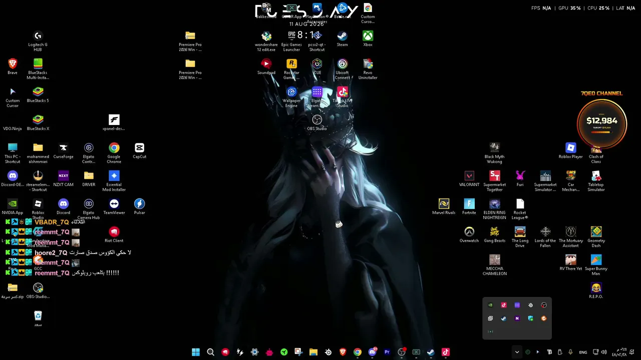Open taskbar Search
This screenshot has height=360, width=641.
[x=210, y=352]
